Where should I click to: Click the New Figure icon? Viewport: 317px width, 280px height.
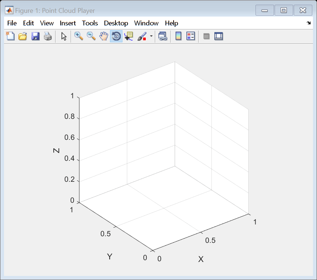(x=10, y=36)
